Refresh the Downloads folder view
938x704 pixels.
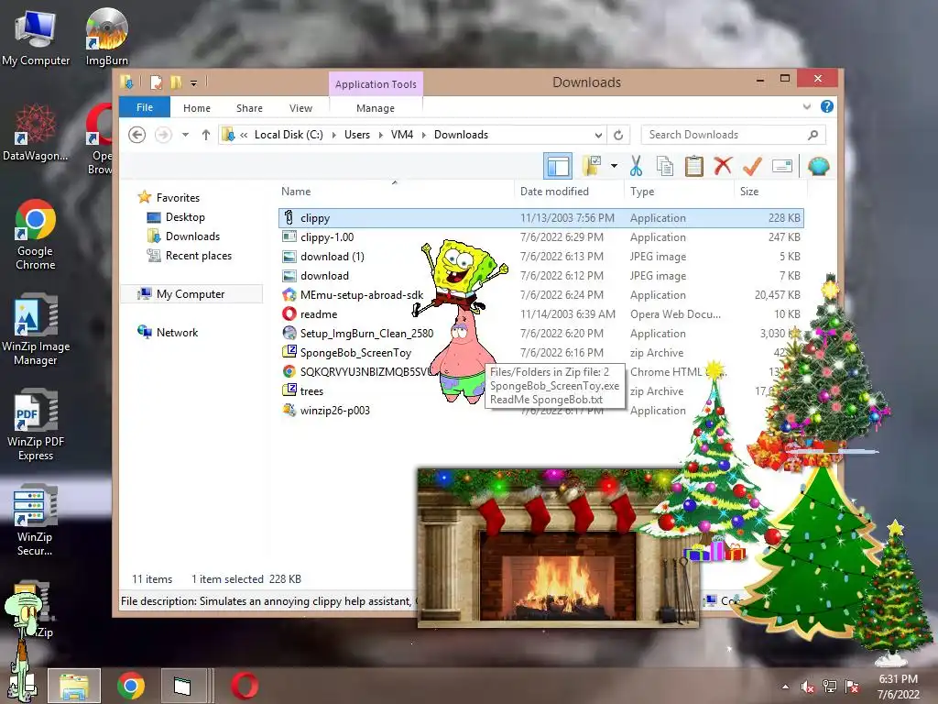(618, 135)
